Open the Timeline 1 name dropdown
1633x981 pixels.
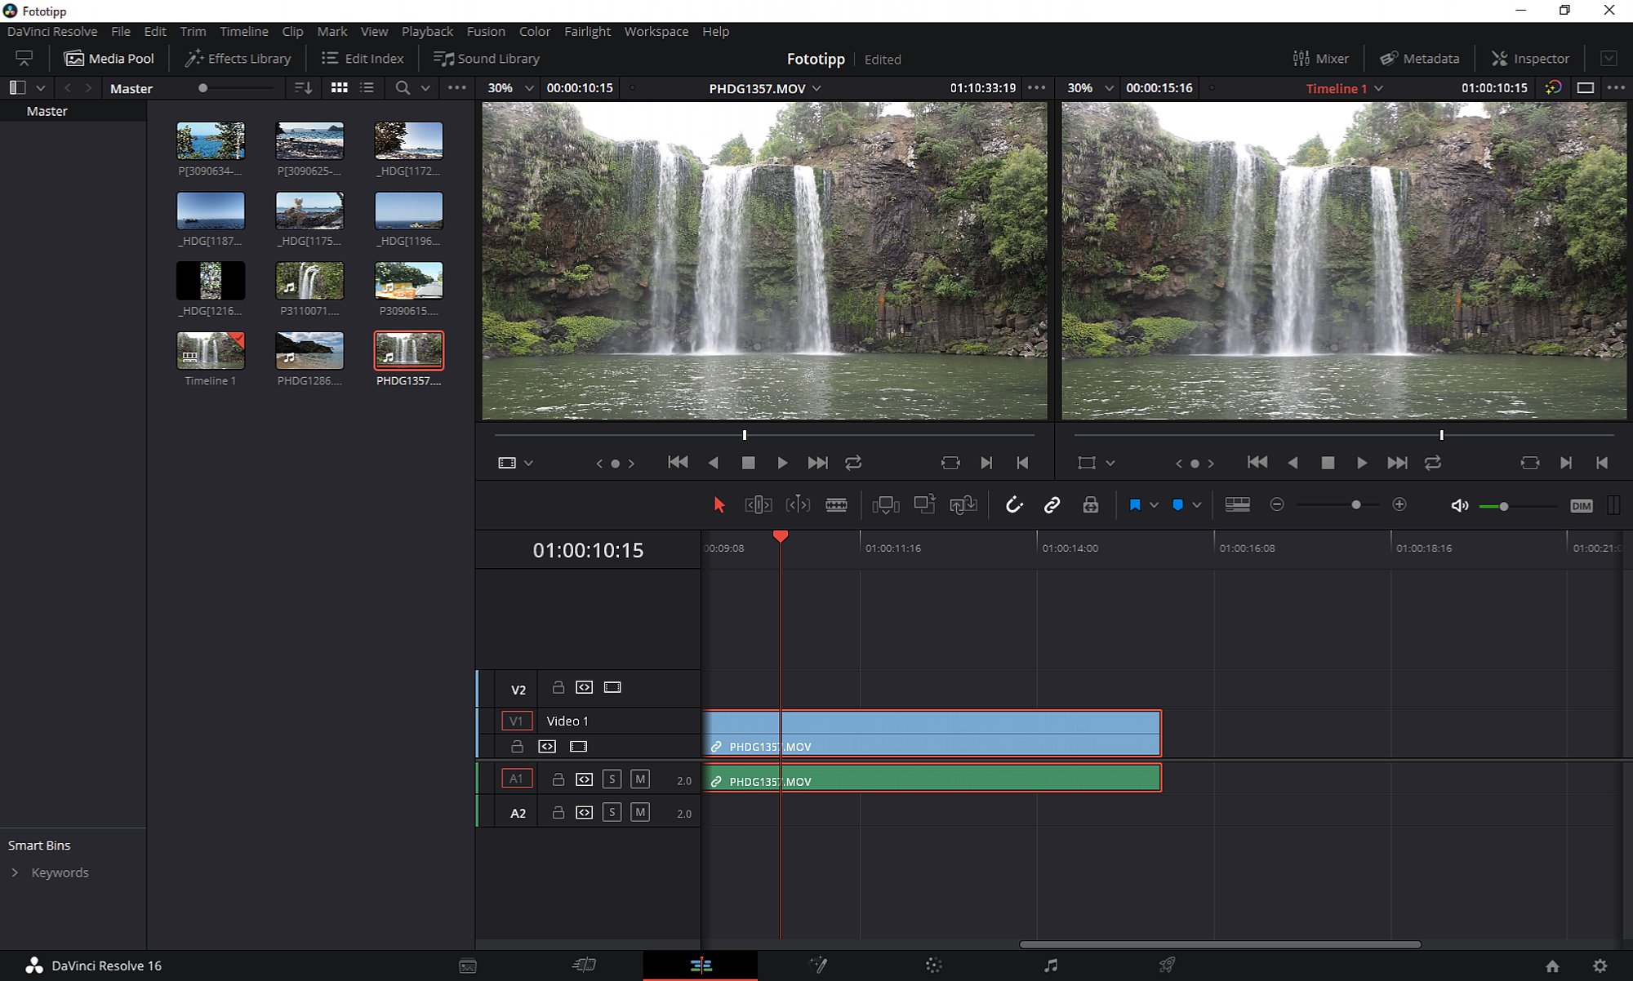tap(1344, 88)
